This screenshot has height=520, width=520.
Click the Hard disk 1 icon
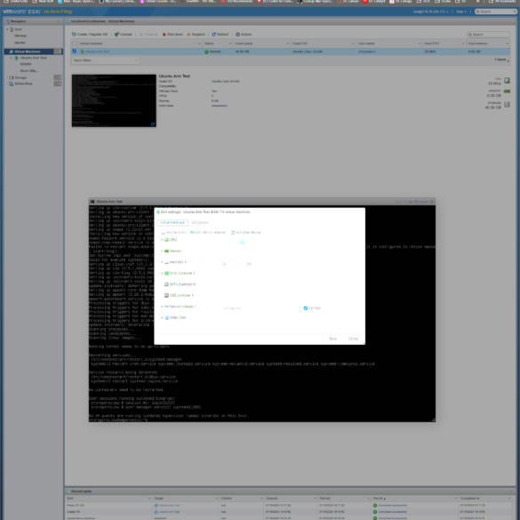pos(166,262)
